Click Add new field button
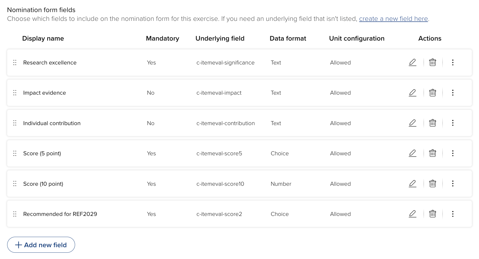This screenshot has height=259, width=479. [41, 245]
